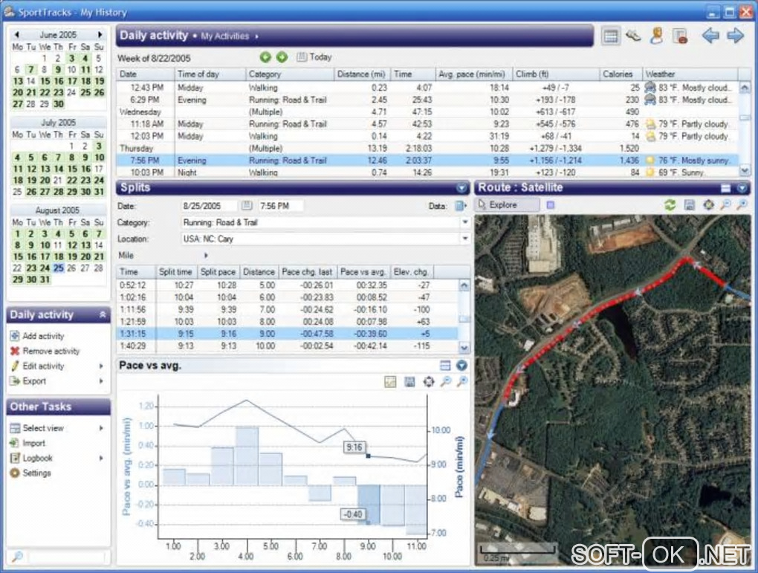
Task: Toggle Route panel layout icon
Action: [x=725, y=187]
